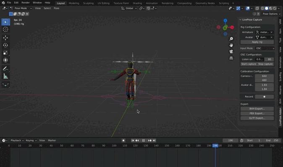
Task: Open the Pose Mode dropdown
Action: [x=21, y=8]
